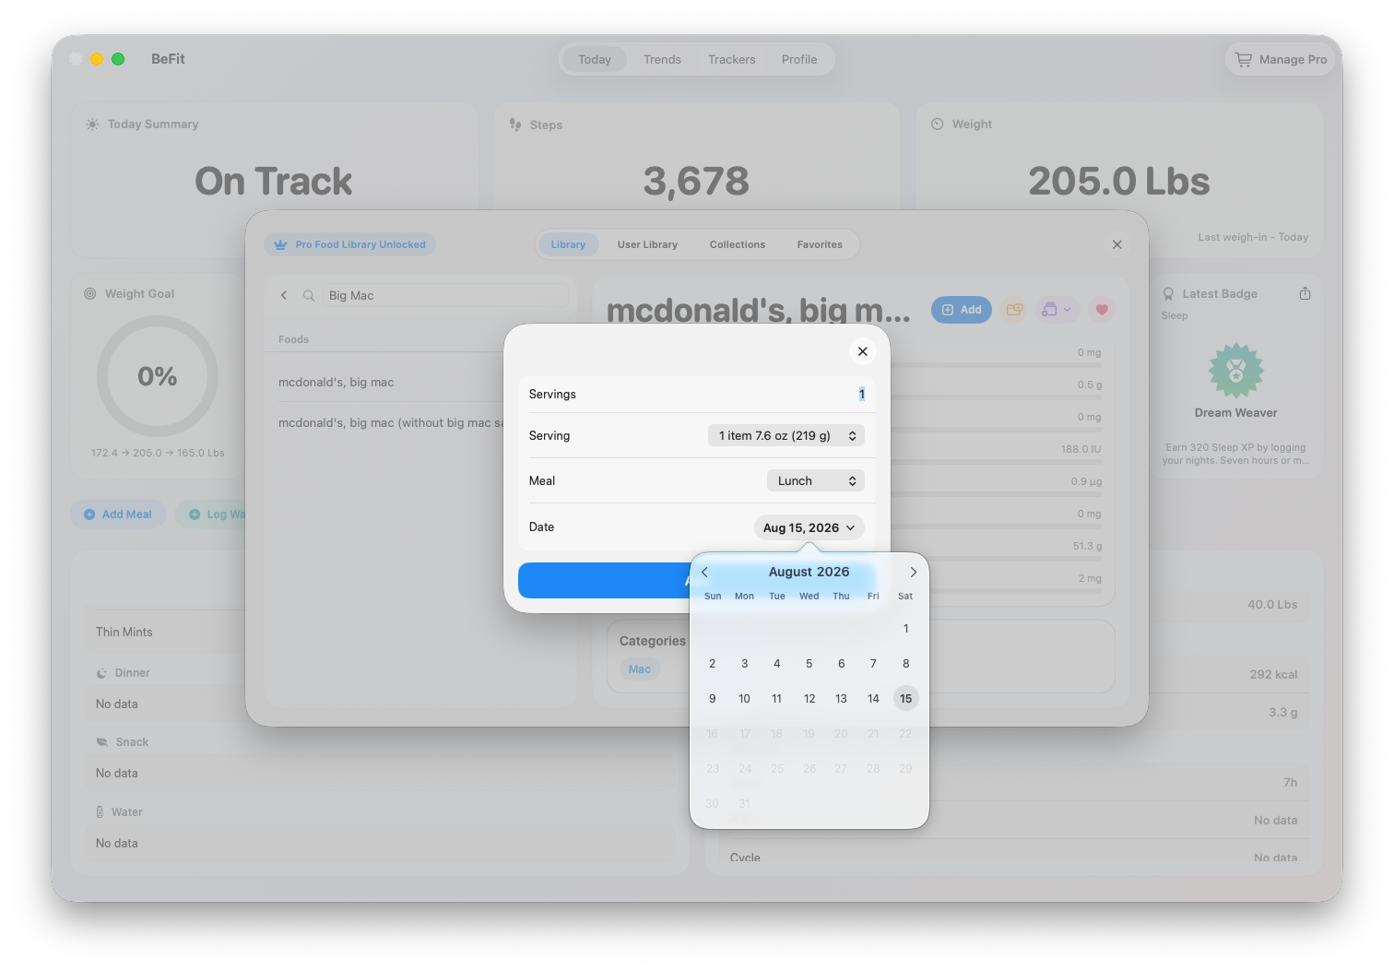Select the Today tab
The width and height of the screenshot is (1394, 970).
595,59
